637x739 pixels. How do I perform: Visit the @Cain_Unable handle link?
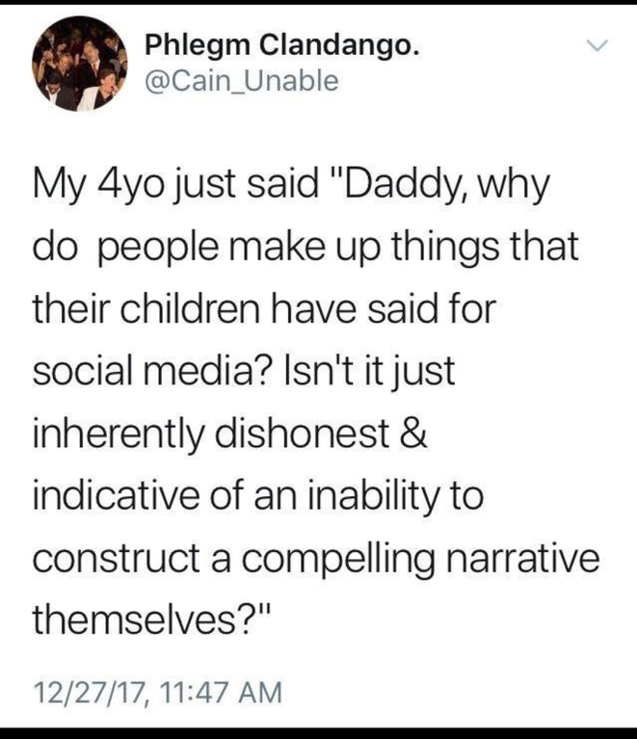click(x=242, y=81)
